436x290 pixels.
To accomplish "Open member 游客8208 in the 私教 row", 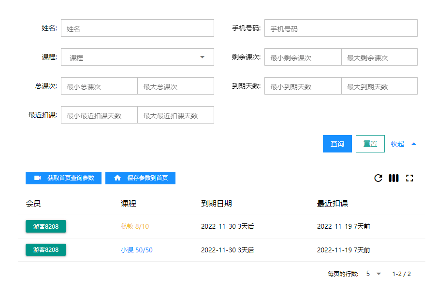I will (x=46, y=226).
